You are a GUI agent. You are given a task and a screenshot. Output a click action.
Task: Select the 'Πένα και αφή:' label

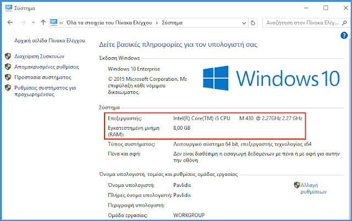(x=124, y=154)
